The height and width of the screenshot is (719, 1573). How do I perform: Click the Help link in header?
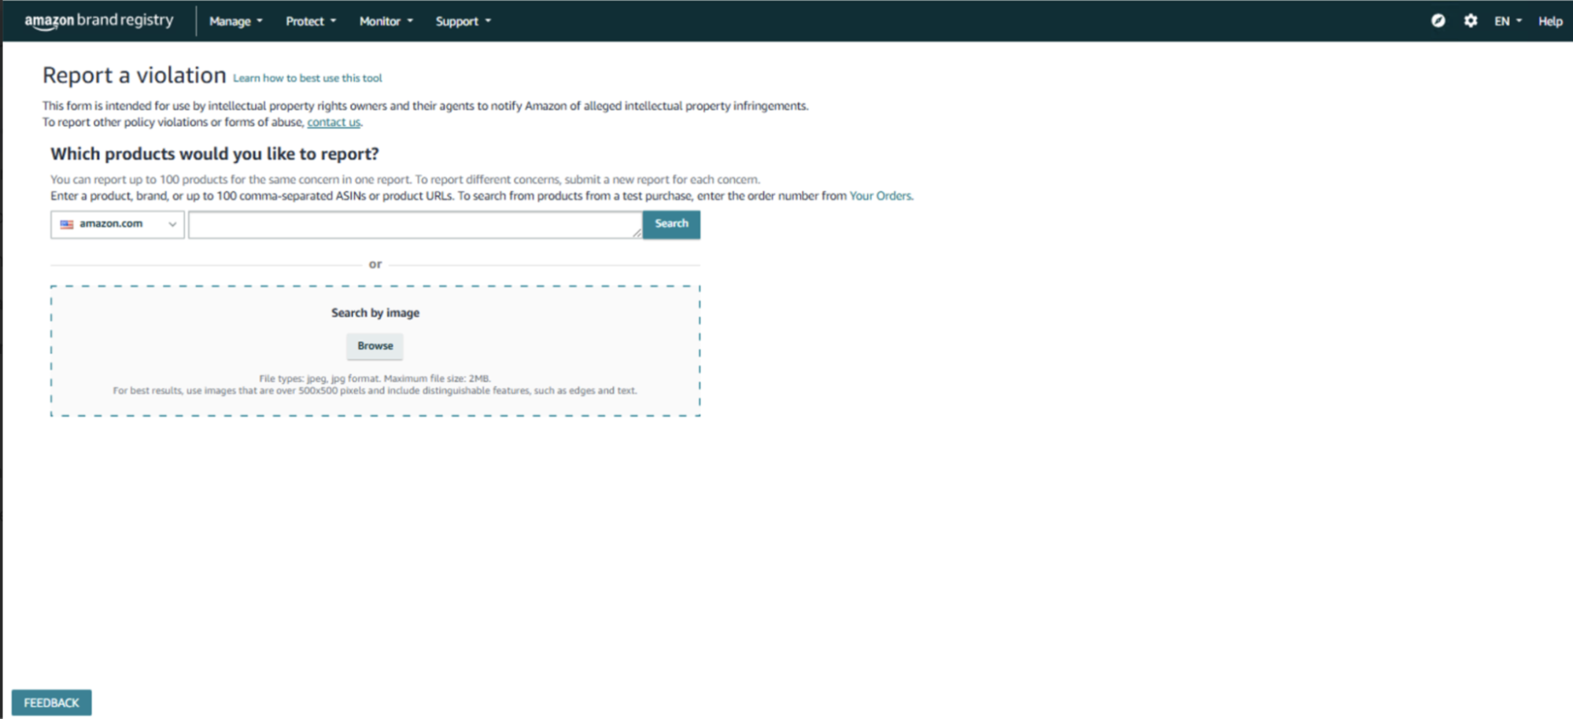tap(1549, 21)
